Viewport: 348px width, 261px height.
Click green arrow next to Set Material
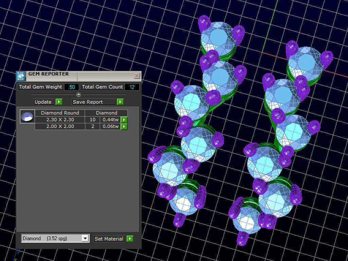coord(130,239)
